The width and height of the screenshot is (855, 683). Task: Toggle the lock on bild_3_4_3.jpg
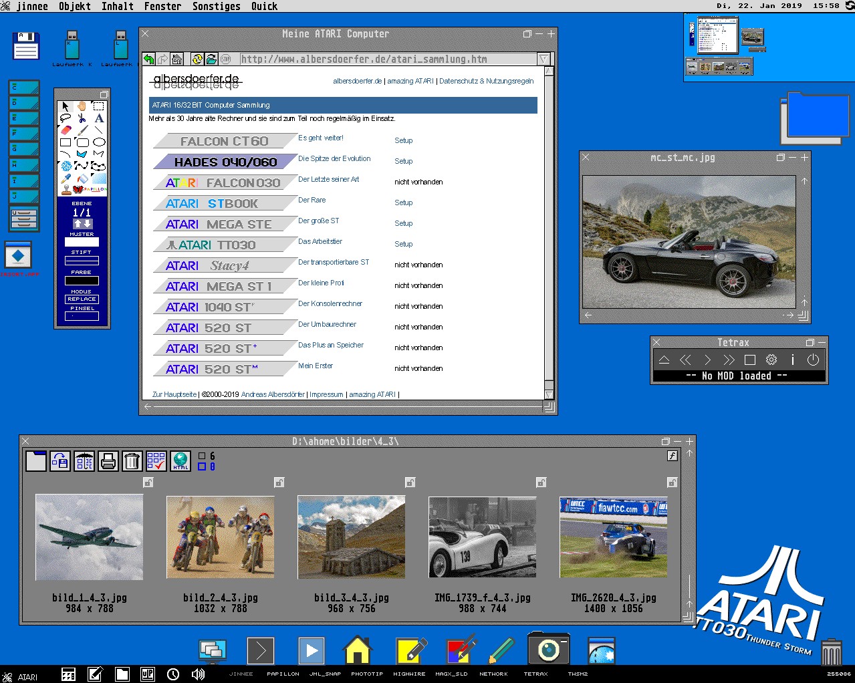click(410, 483)
